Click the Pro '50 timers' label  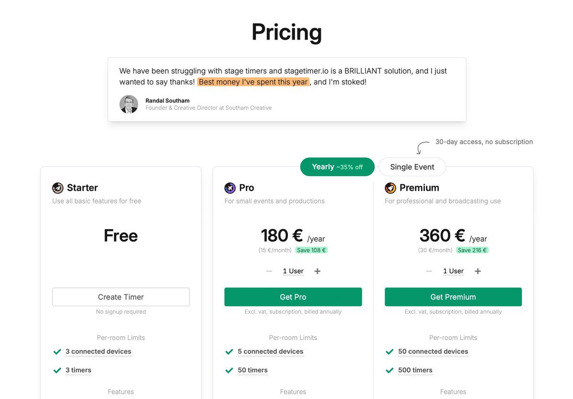253,370
